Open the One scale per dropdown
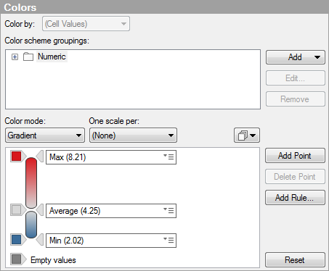This screenshot has height=271, width=329. coord(133,135)
